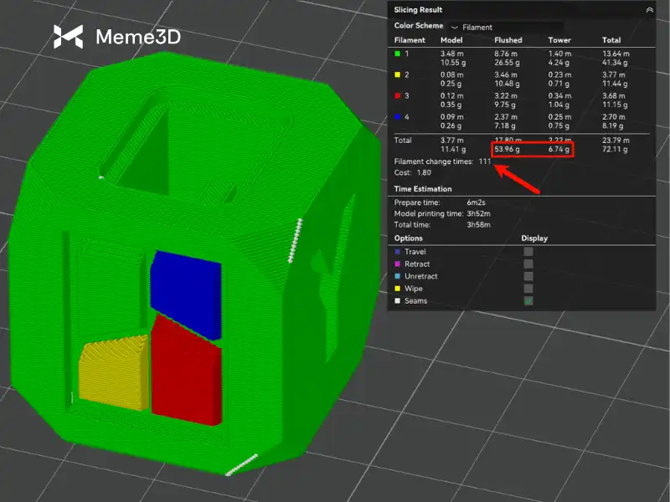Click the Color Scheme dropdown chevron
The image size is (670, 502).
point(455,27)
